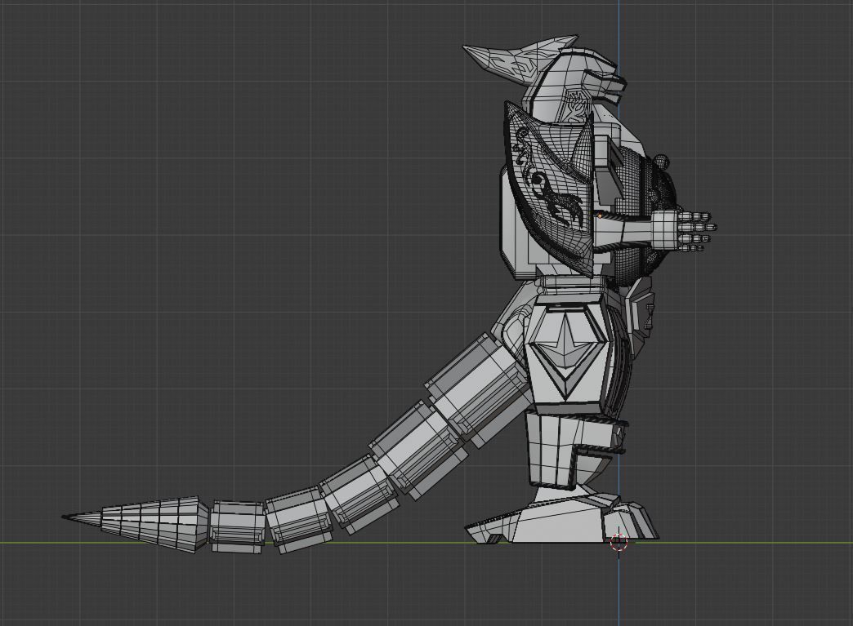Select the robot's foot near the green axis line
Viewport: 853px width, 626px height.
pyautogui.click(x=563, y=519)
